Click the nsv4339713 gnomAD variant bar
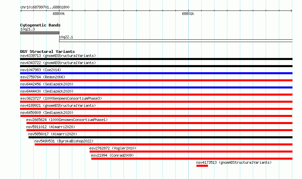Image resolution: width=302 pixels, height=179 pixels. [156, 59]
